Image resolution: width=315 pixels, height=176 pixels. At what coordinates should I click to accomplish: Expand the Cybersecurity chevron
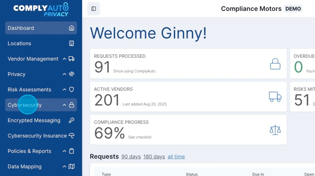64,105
